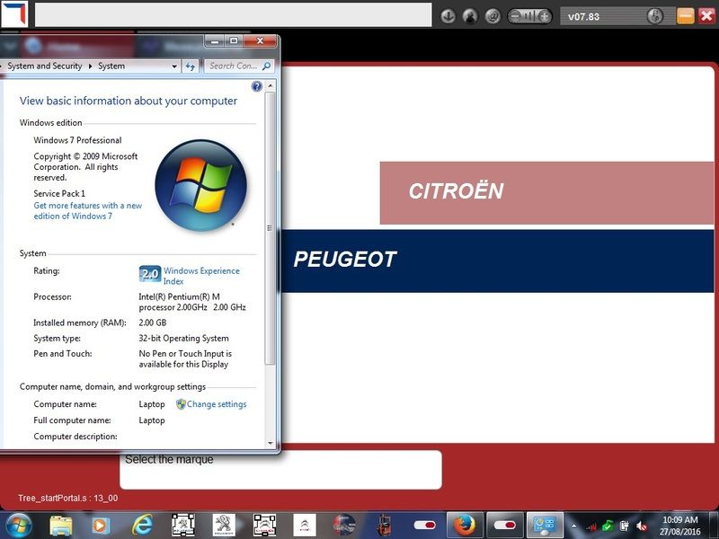Click the Windows 7 logo image
Image resolution: width=719 pixels, height=539 pixels.
coord(201,186)
